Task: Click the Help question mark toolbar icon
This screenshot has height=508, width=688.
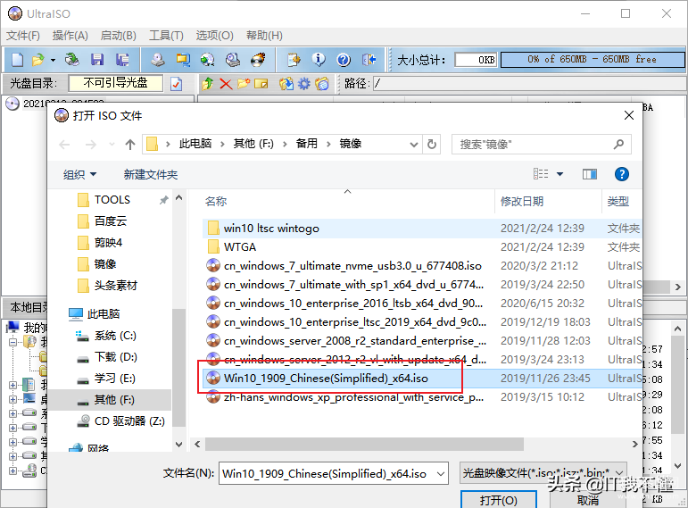Action: 344,59
